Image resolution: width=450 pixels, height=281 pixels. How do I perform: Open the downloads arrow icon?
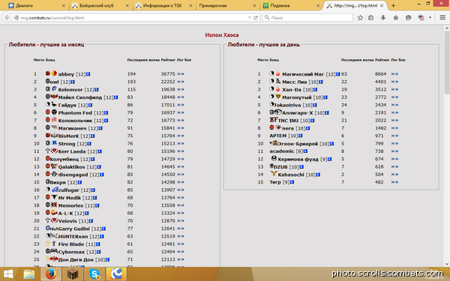(x=382, y=18)
